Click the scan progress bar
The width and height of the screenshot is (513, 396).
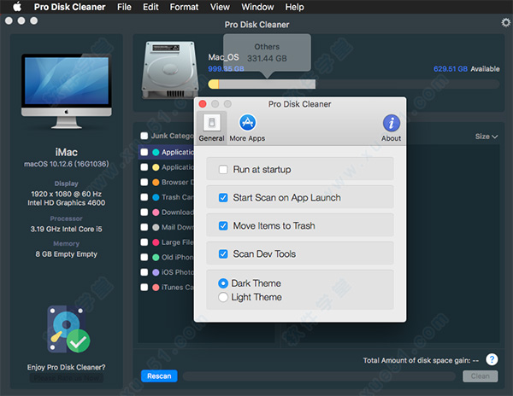319,376
